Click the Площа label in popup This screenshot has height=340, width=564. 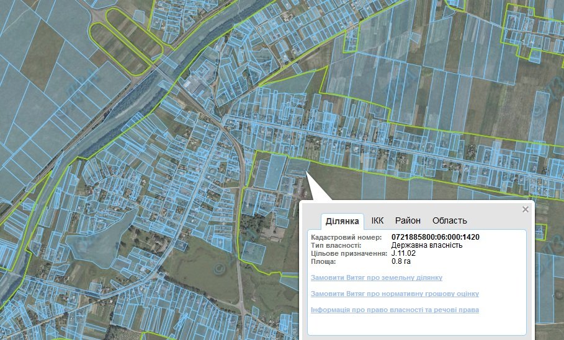click(323, 261)
